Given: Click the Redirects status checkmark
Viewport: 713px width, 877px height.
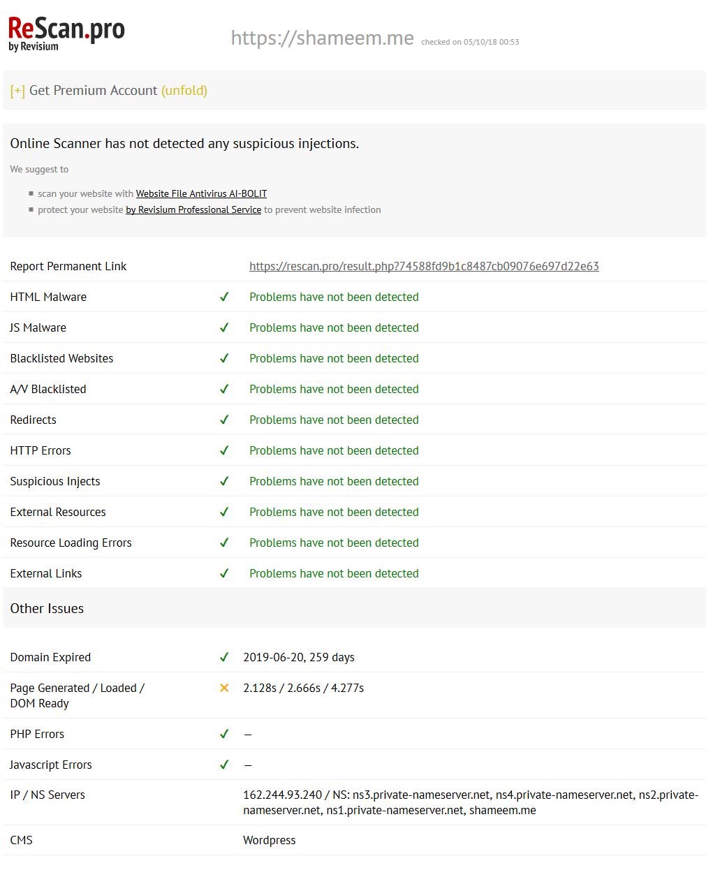Looking at the screenshot, I should (x=224, y=420).
